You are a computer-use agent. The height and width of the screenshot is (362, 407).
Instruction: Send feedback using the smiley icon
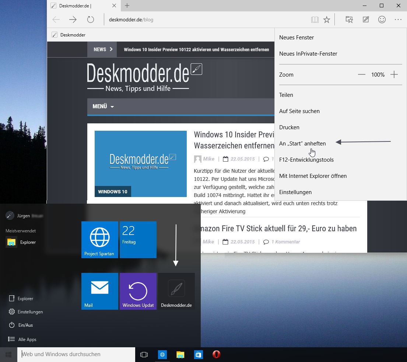[x=382, y=20]
